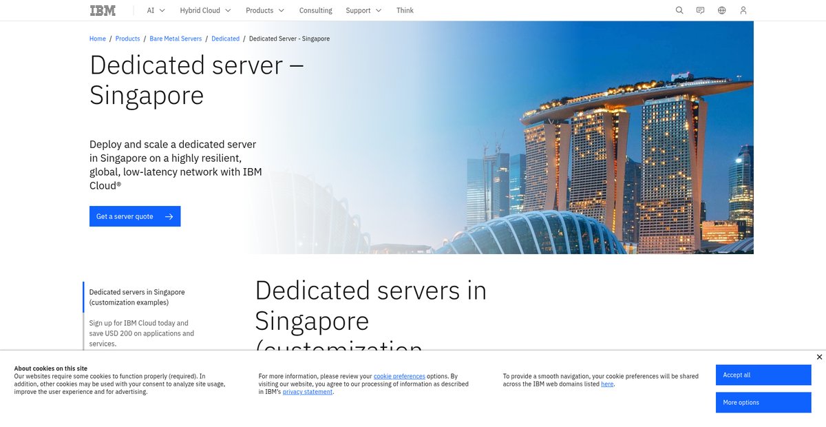Screen dimensions: 826x427
Task: Click the IBM logo
Action: 103,10
